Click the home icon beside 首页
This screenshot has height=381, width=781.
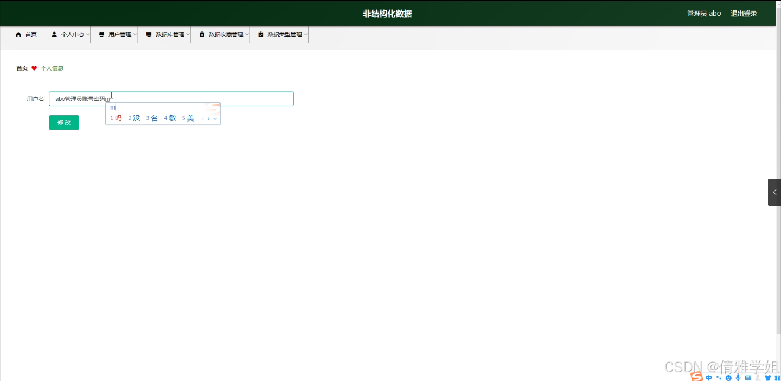19,34
